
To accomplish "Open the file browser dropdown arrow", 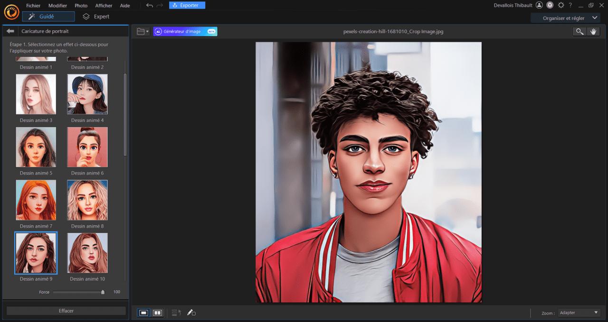I will pyautogui.click(x=146, y=31).
